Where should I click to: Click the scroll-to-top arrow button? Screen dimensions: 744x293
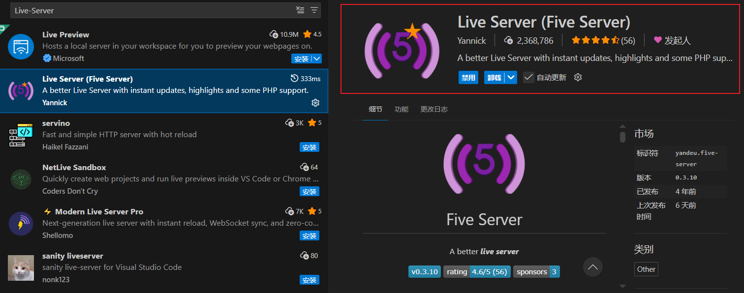click(x=593, y=267)
